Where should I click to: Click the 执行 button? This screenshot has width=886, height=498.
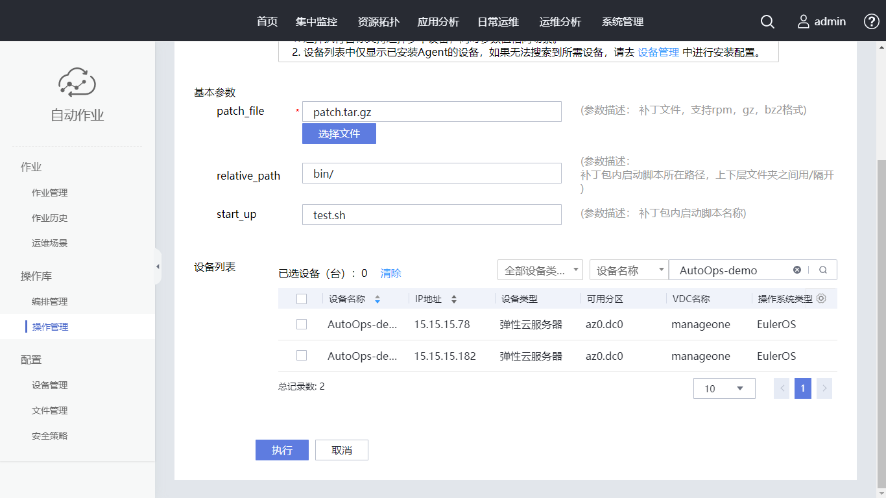[281, 450]
